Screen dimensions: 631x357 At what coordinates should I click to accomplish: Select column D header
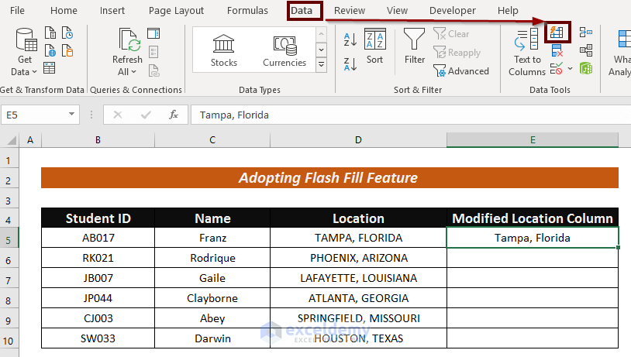[358, 140]
